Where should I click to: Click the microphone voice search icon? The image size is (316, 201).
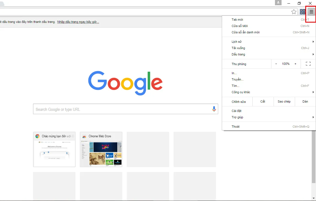214,109
